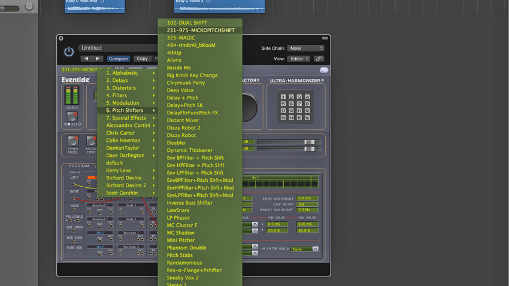The width and height of the screenshot is (509, 286).
Task: Click the large black knob
Action: [x=249, y=107]
